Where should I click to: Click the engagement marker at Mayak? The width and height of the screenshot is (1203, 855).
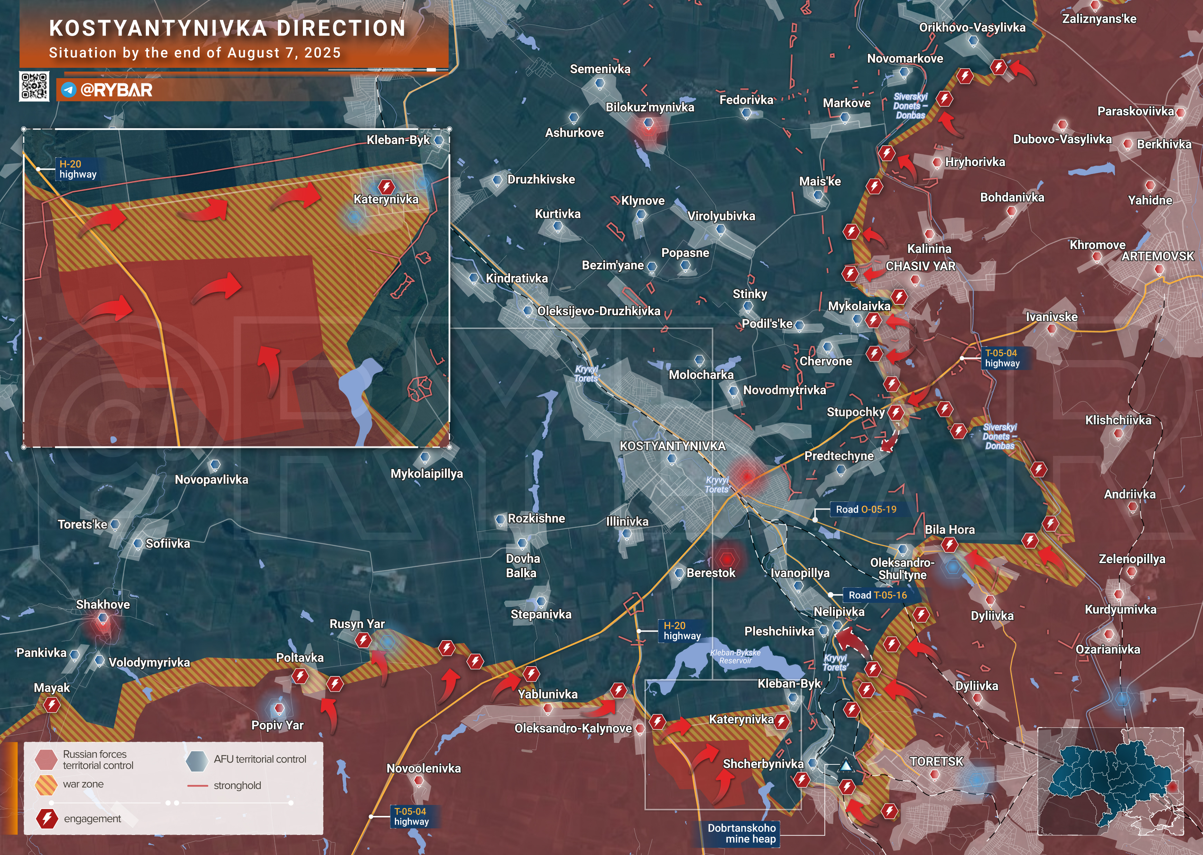[x=52, y=705]
